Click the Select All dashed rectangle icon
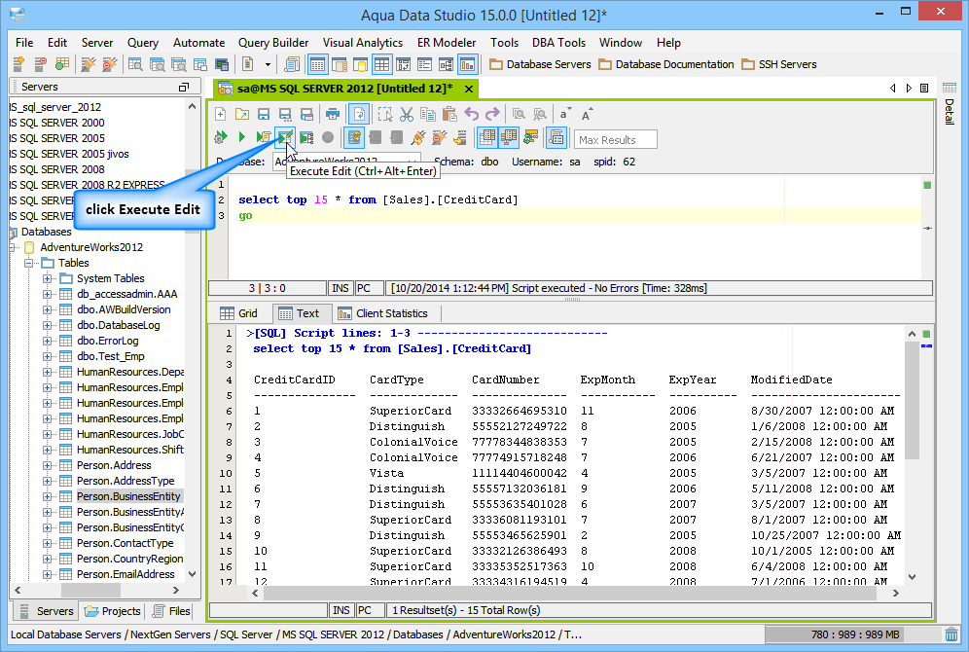This screenshot has width=969, height=652. click(x=385, y=114)
